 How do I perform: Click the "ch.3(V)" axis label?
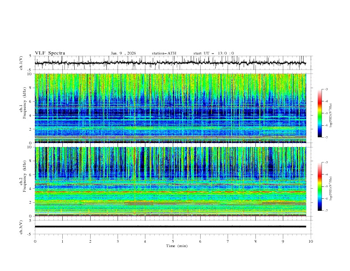click(x=21, y=227)
